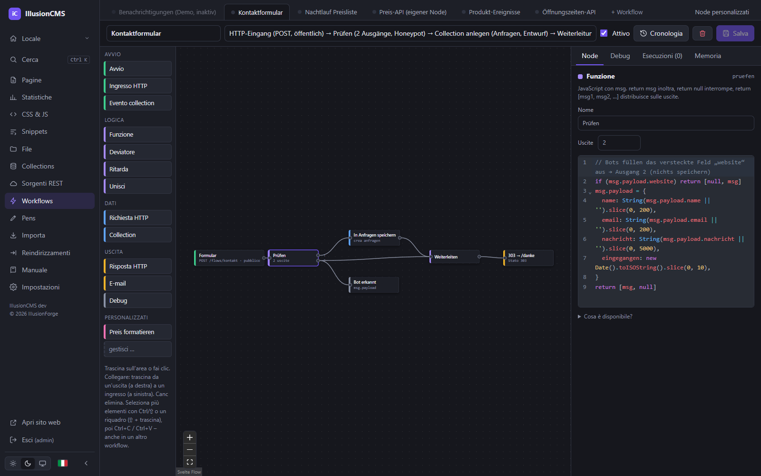Switch to light theme with the sun icon
The width and height of the screenshot is (761, 476).
pos(13,463)
